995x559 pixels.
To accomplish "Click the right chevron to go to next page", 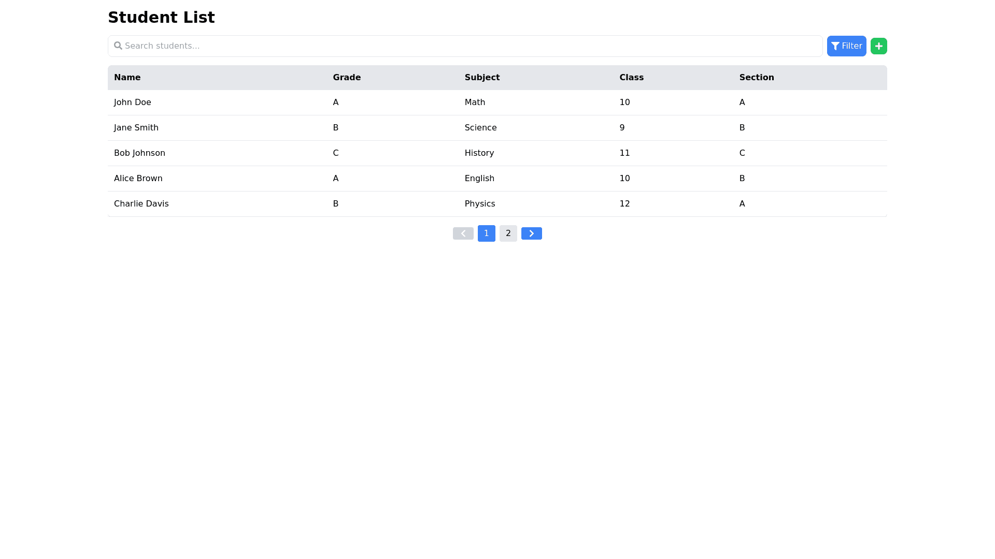I will [531, 233].
